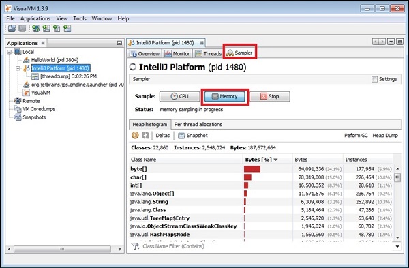
Task: Refresh the heap histogram results
Action: (145, 135)
